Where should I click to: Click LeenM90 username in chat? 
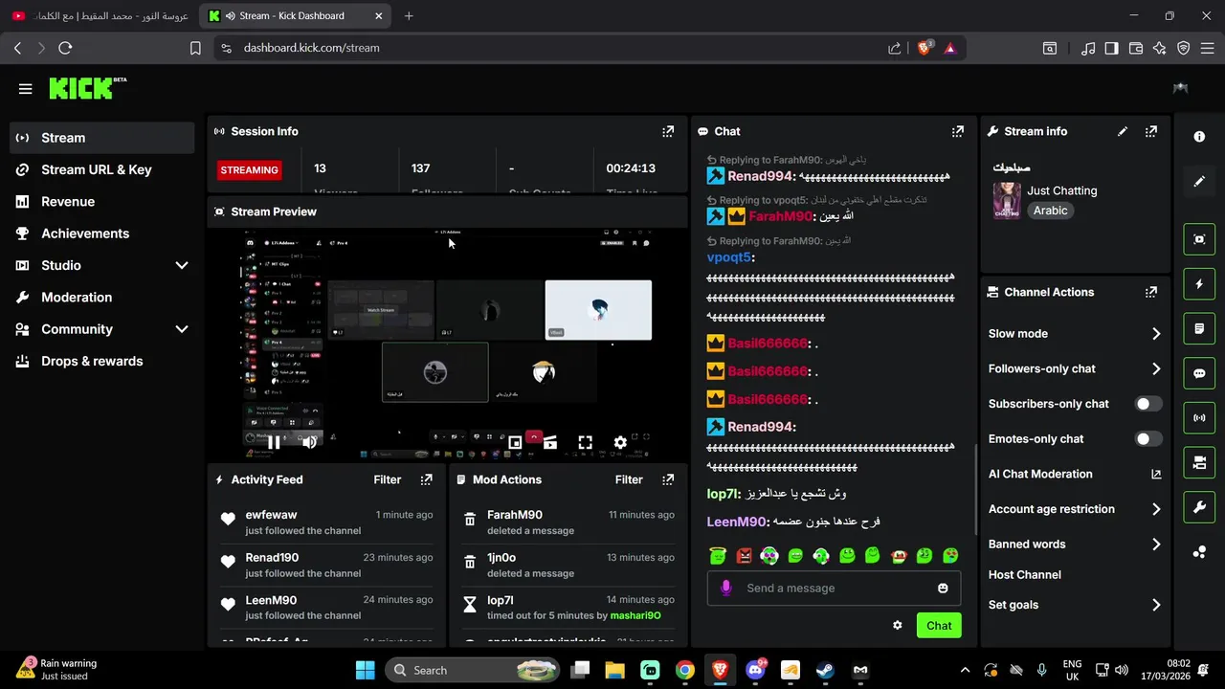coord(738,522)
